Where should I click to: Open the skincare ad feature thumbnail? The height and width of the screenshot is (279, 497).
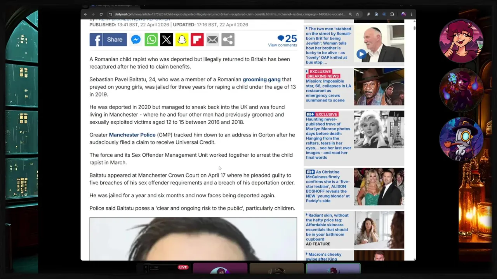coord(379,230)
